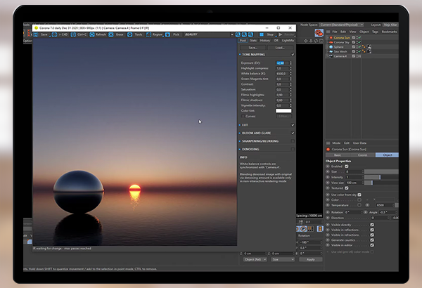422x288 pixels.
Task: Click the orange circled P icon
Action: click(303, 228)
